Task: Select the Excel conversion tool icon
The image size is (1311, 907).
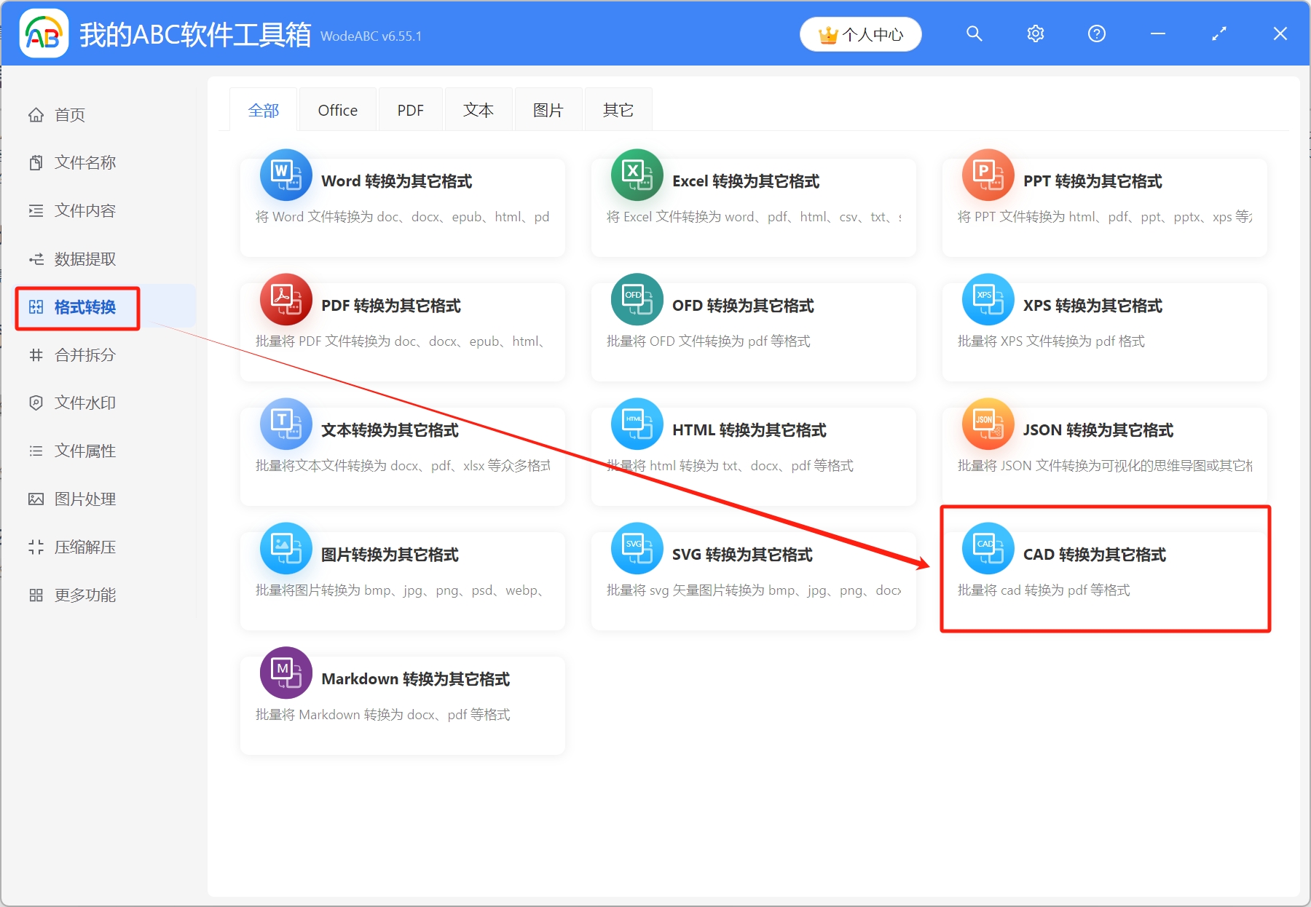Action: 637,175
